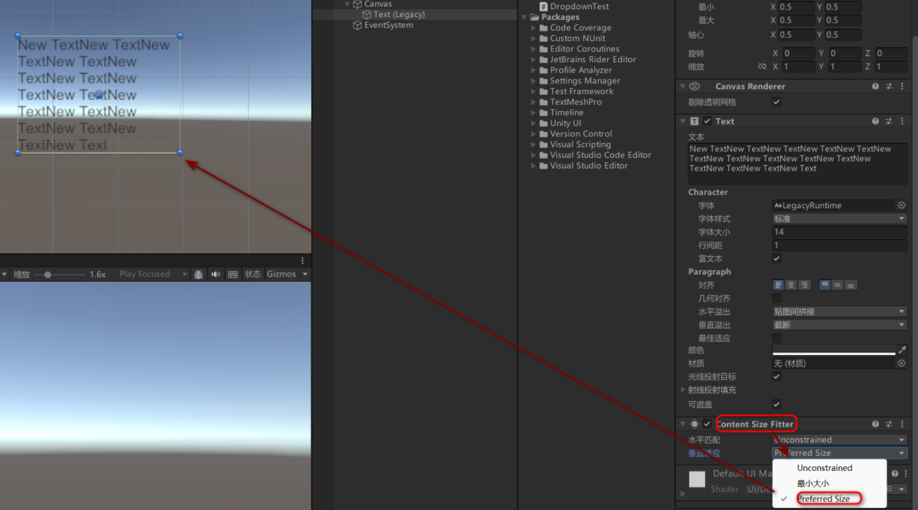Click the font size field
The image size is (918, 510).
(x=840, y=232)
